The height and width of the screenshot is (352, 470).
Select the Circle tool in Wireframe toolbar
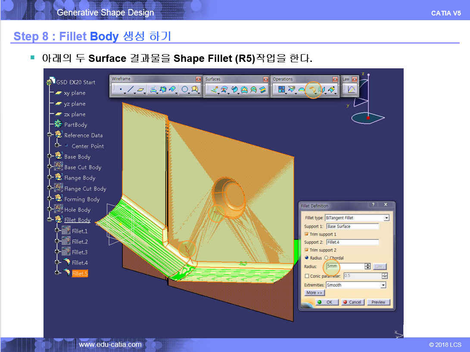coord(185,90)
